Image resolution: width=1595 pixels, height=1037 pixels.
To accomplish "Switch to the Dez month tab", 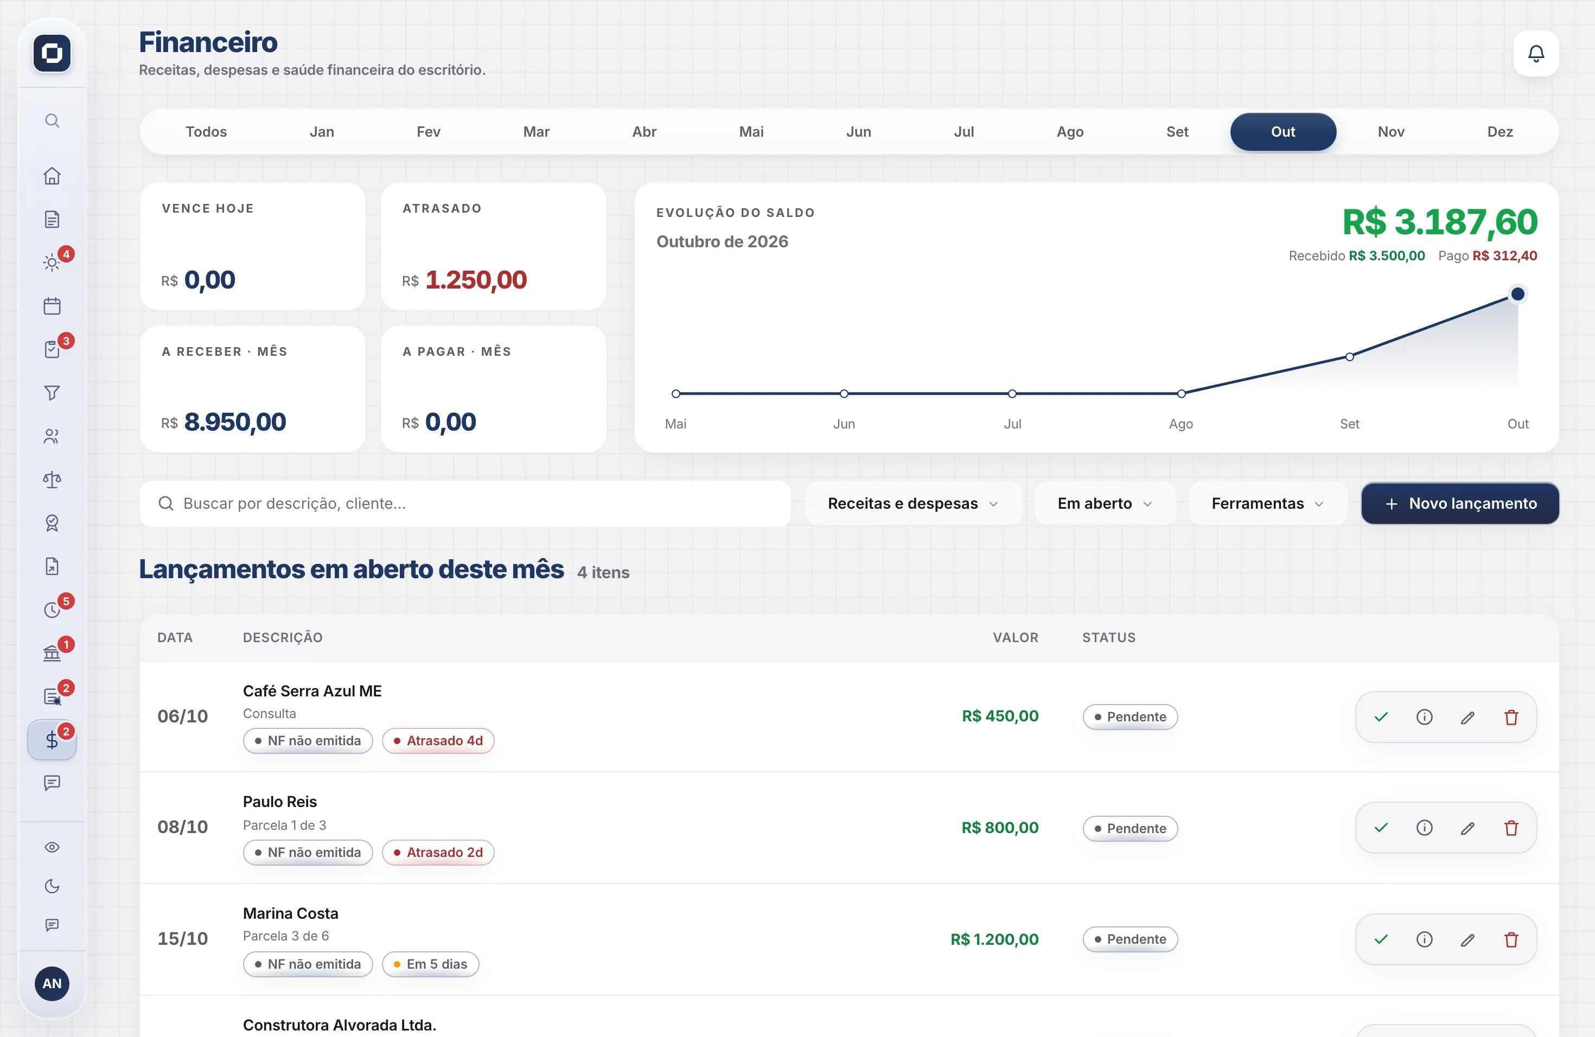I will click(1500, 132).
